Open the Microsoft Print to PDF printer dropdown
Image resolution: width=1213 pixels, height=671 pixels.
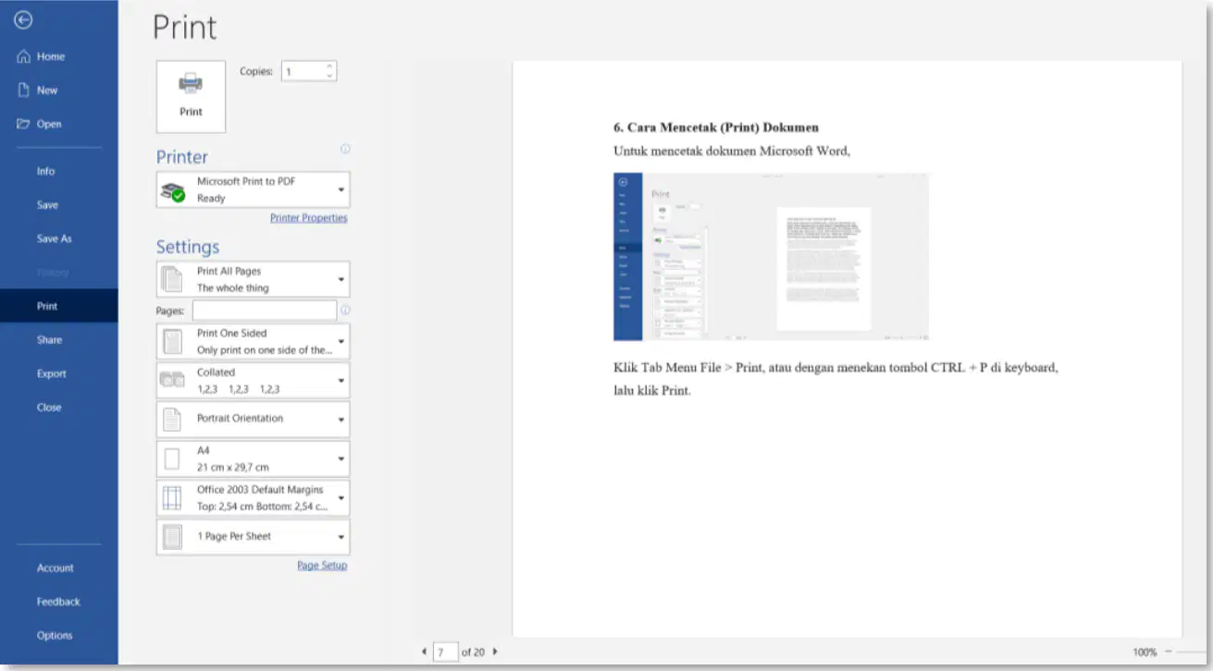coord(253,189)
